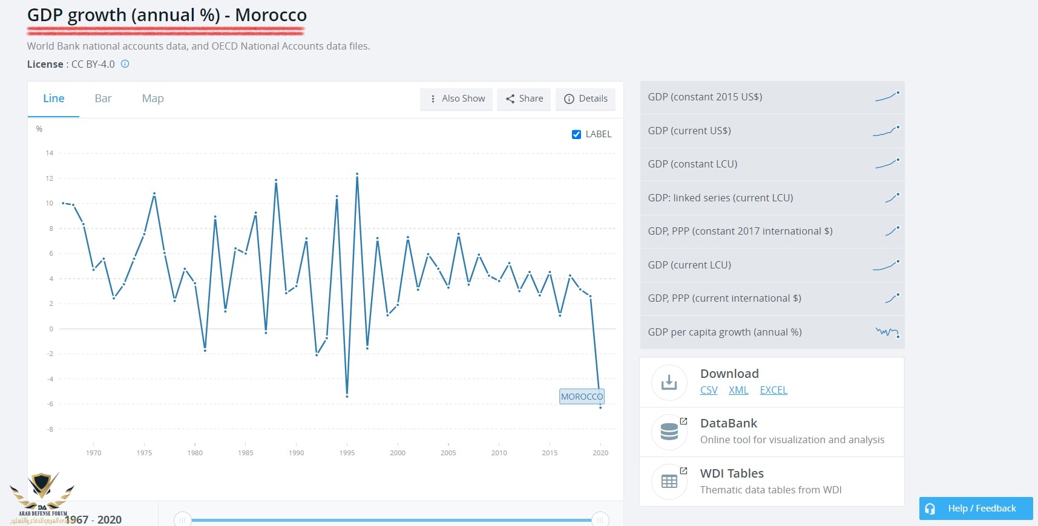Screen dimensions: 1038x526
Task: Open the Share options menu
Action: tap(524, 99)
